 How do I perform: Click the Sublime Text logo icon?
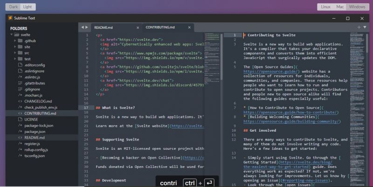point(10,18)
